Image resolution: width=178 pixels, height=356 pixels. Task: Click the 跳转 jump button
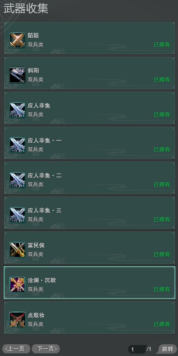tap(168, 349)
